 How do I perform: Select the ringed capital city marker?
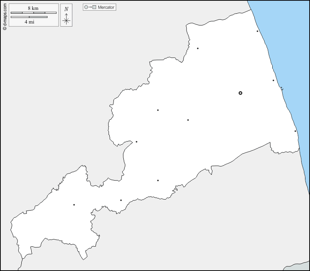[240, 93]
